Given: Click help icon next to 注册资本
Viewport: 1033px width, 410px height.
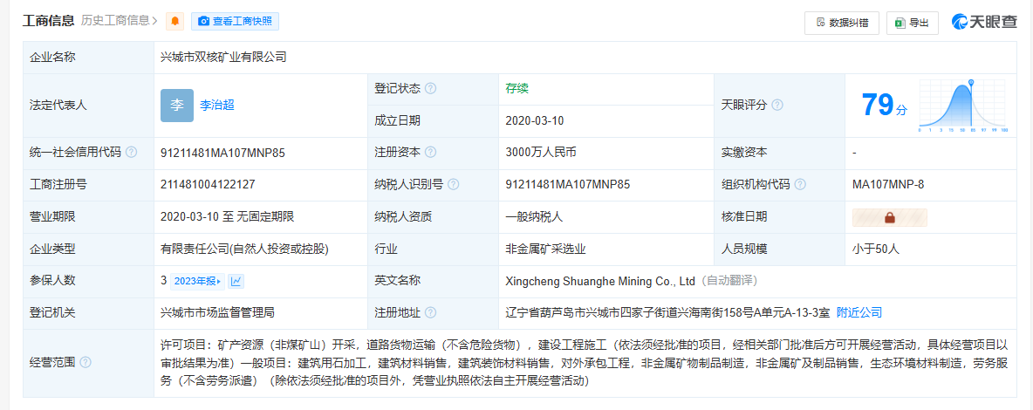Looking at the screenshot, I should (430, 153).
